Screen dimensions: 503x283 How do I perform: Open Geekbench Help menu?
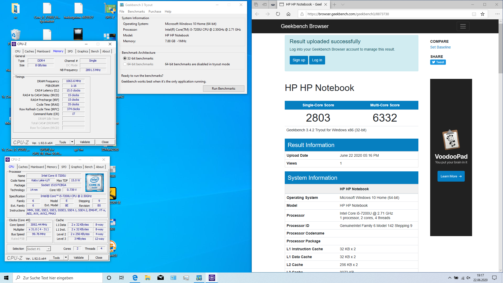point(168,12)
